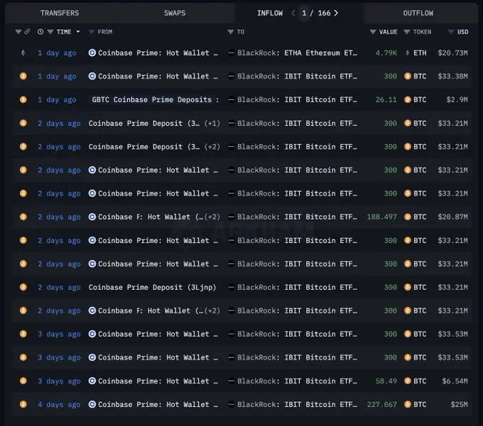Open the leftmost chain filter icon
483x426 pixels.
tap(18, 32)
